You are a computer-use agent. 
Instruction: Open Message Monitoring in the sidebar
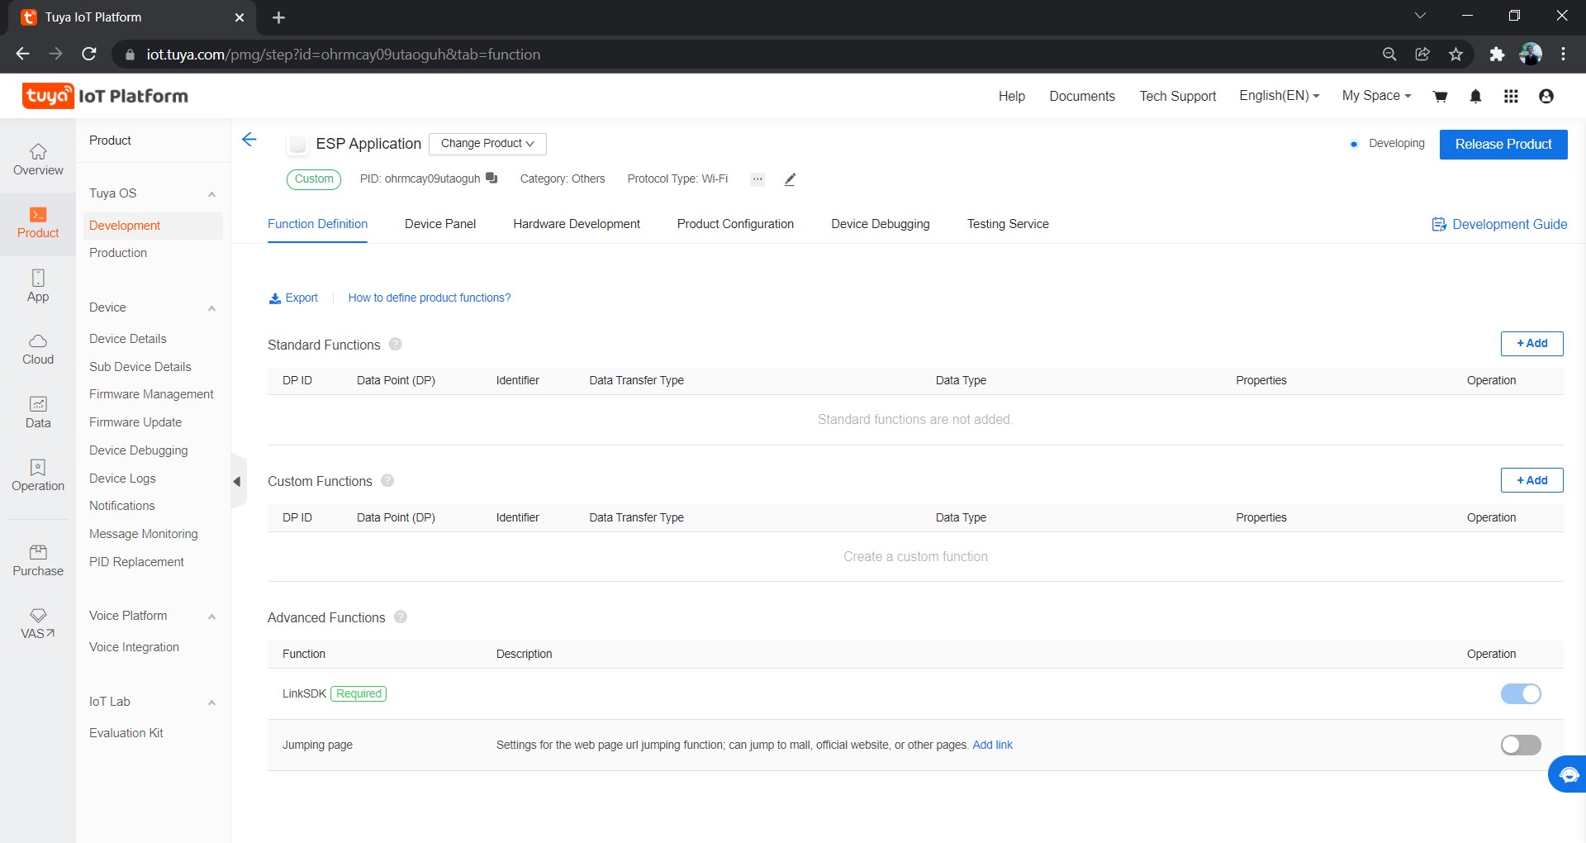(144, 534)
